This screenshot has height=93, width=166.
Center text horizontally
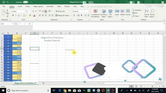(43, 16)
